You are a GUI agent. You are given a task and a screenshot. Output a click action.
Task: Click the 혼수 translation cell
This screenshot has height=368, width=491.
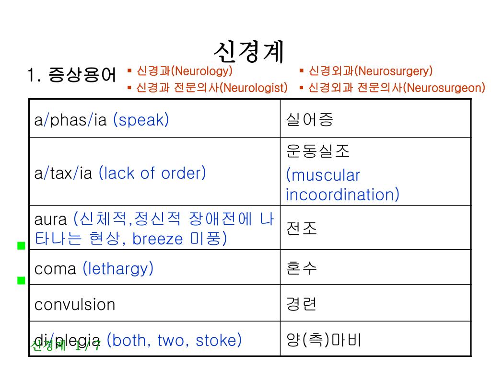302,268
